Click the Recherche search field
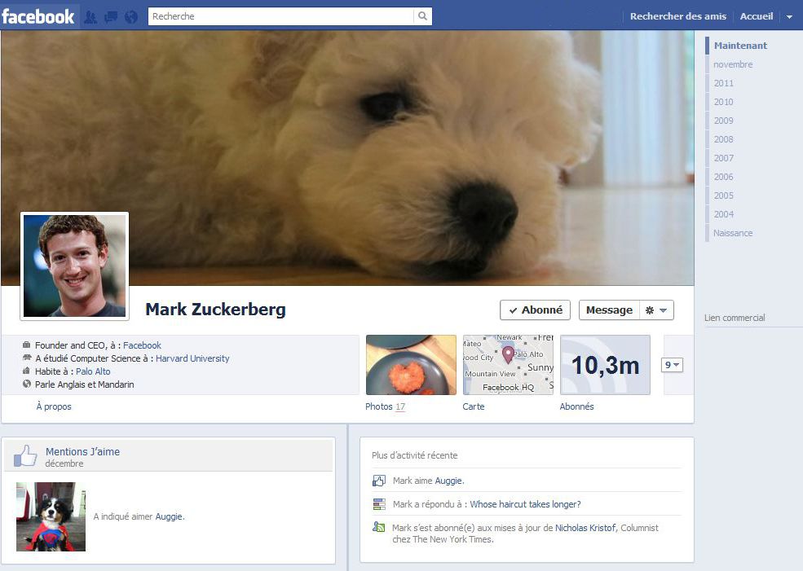Image resolution: width=803 pixels, height=571 pixels. (x=280, y=16)
